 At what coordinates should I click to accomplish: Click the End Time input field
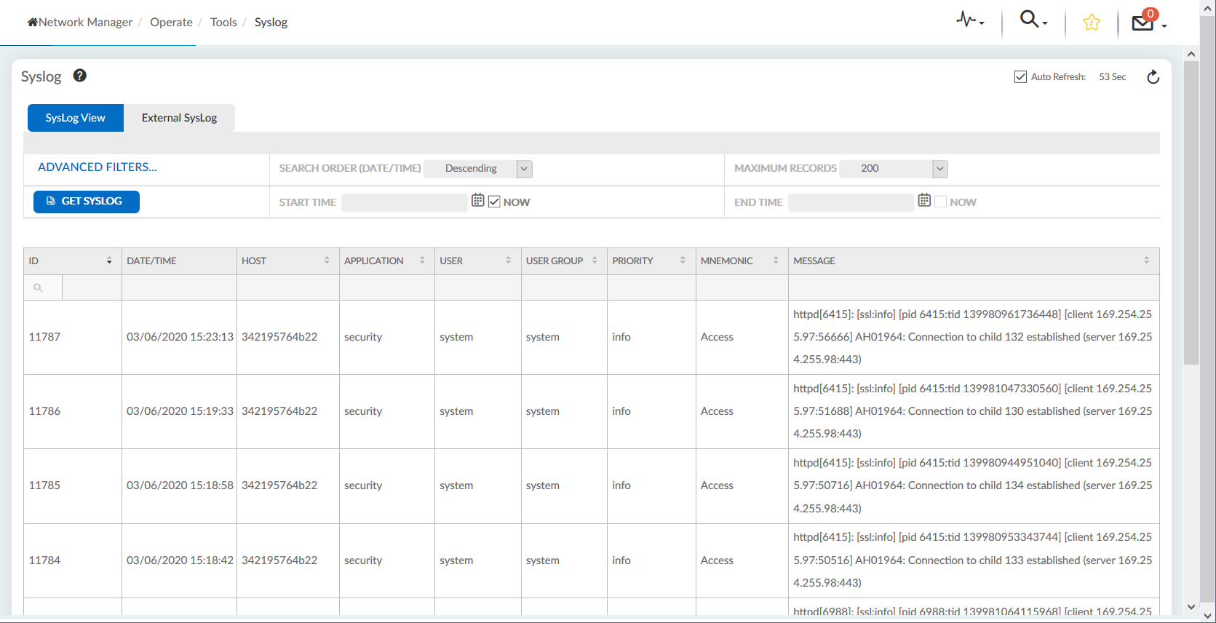pyautogui.click(x=851, y=202)
